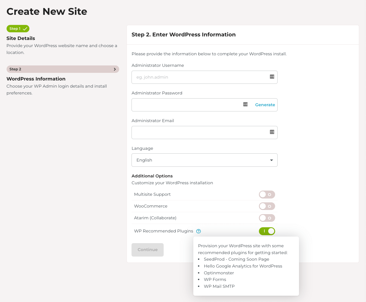
Task: Click the chevron arrow on Step 2 bar
Action: [x=115, y=69]
